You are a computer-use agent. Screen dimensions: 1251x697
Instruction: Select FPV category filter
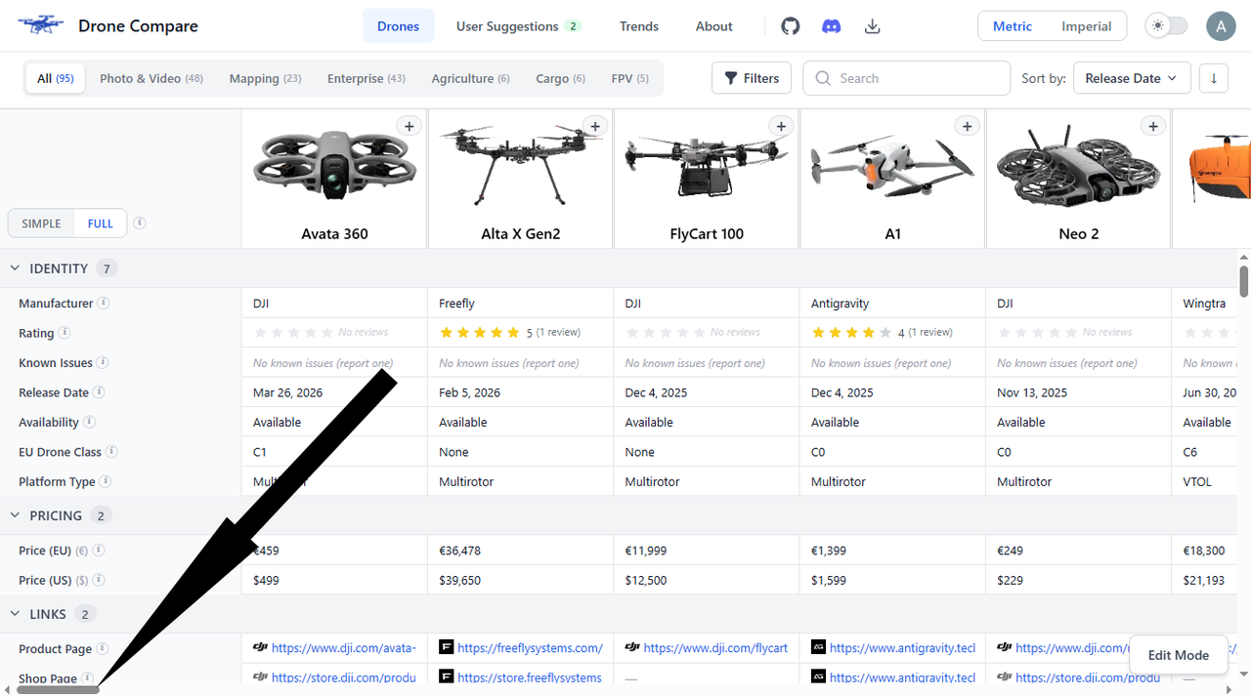[x=629, y=78]
